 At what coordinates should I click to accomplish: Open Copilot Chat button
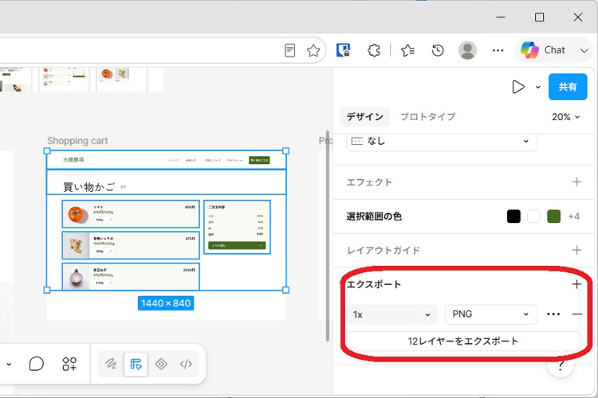coord(543,50)
